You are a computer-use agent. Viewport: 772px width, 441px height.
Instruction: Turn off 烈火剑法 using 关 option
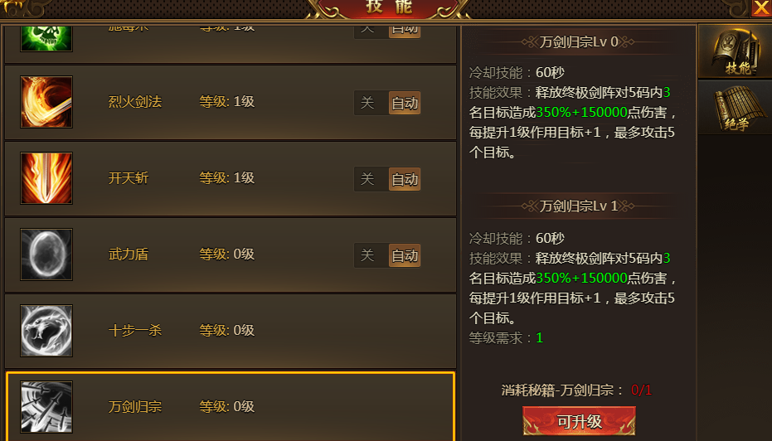point(367,103)
